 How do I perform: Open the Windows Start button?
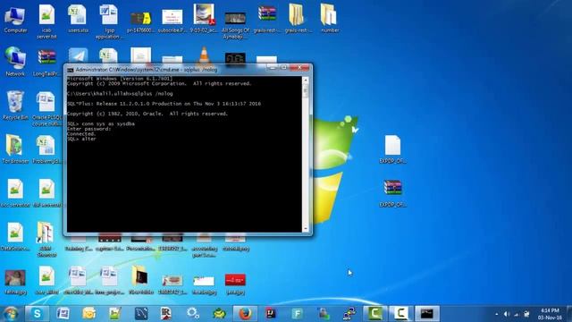click(x=11, y=314)
